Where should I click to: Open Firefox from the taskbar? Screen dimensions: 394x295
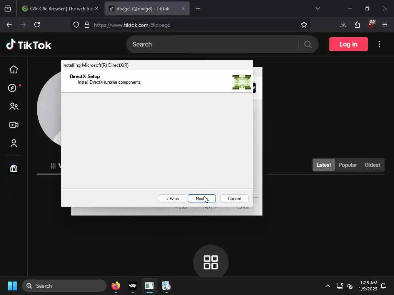point(115,286)
